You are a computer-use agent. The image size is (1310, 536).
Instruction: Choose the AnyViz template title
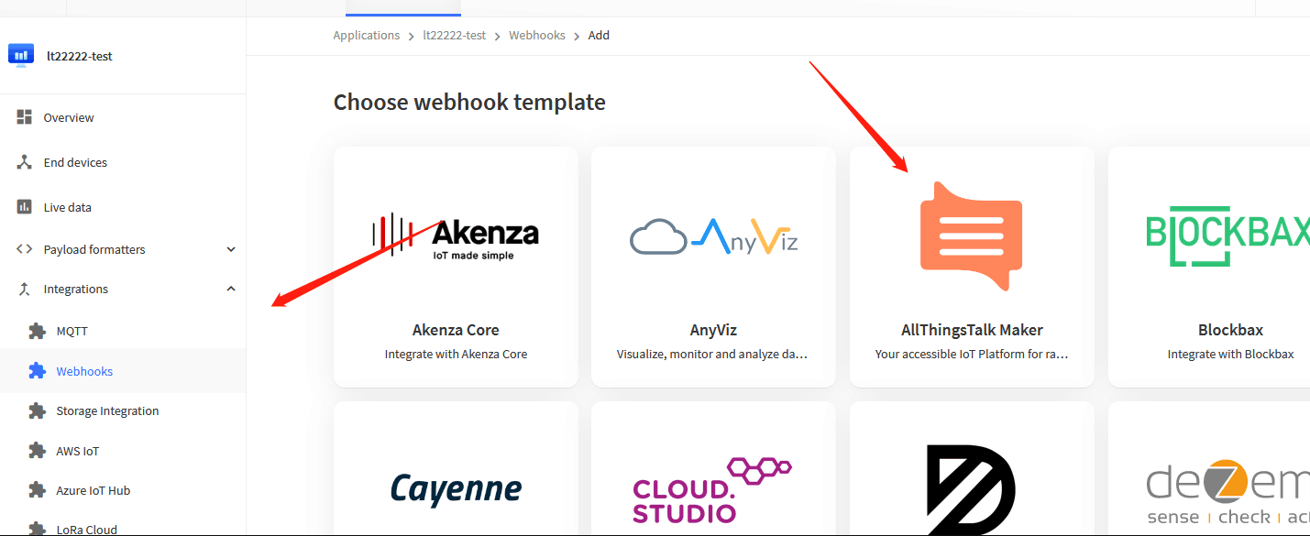pos(713,330)
